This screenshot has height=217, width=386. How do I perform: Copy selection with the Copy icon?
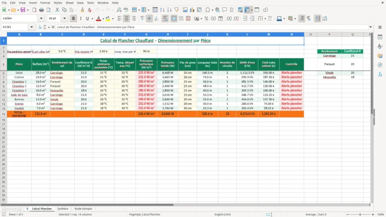tap(64, 10)
